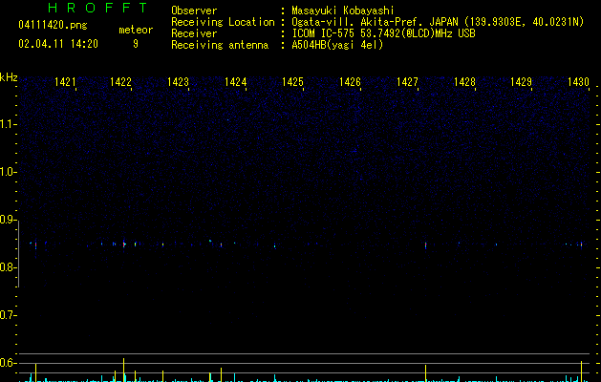This screenshot has height=382, width=601.
Task: Click the 'Receiving Location' label
Action: pos(223,22)
